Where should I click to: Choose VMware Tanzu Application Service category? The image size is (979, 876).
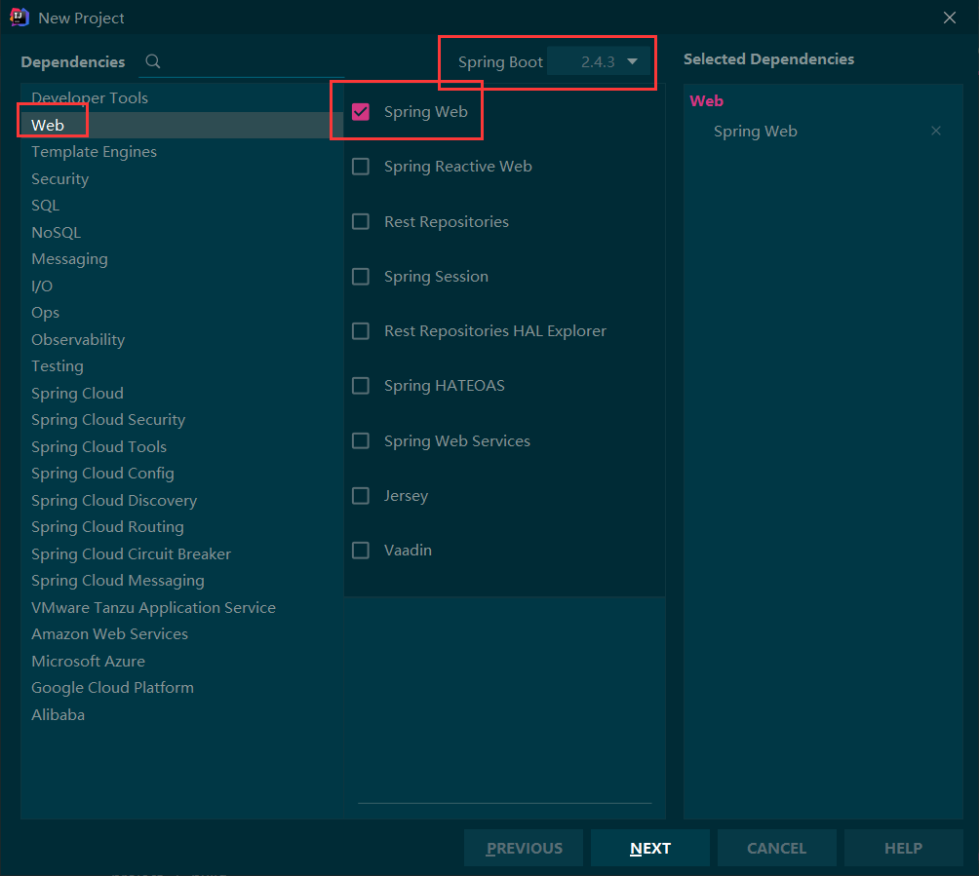tap(181, 608)
